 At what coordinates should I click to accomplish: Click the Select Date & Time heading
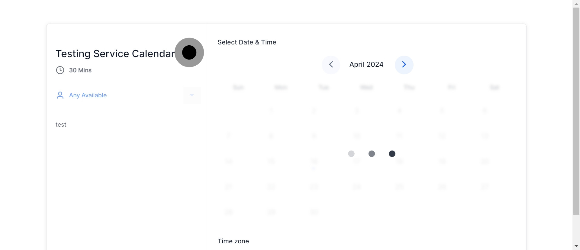247,42
